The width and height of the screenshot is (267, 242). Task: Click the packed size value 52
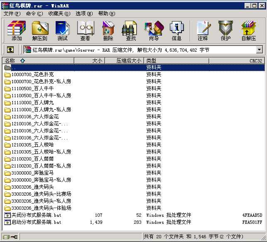[139, 215]
